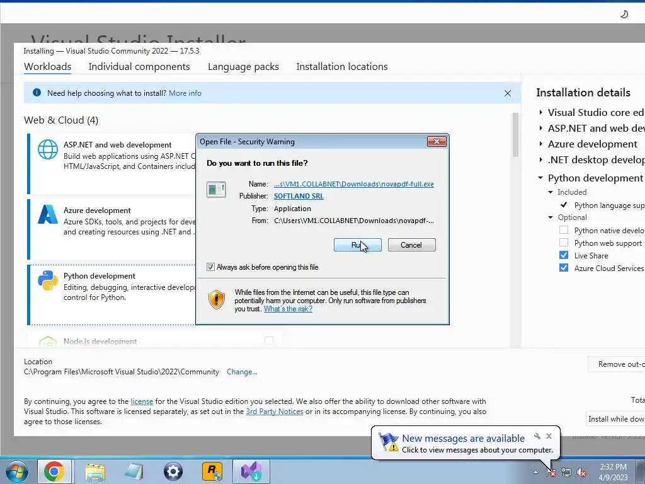Screen dimensions: 645x484
Task: Switch to Individual components tab
Action: tap(139, 67)
